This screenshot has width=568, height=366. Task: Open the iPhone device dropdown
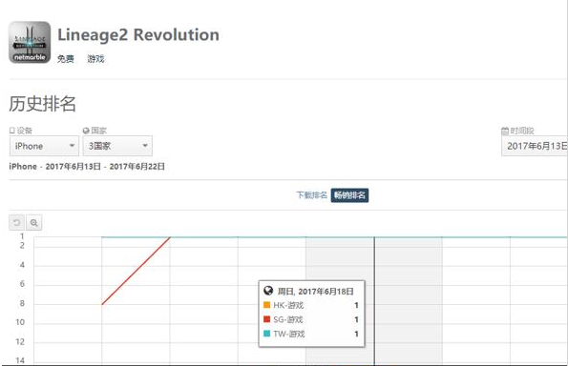pyautogui.click(x=44, y=146)
